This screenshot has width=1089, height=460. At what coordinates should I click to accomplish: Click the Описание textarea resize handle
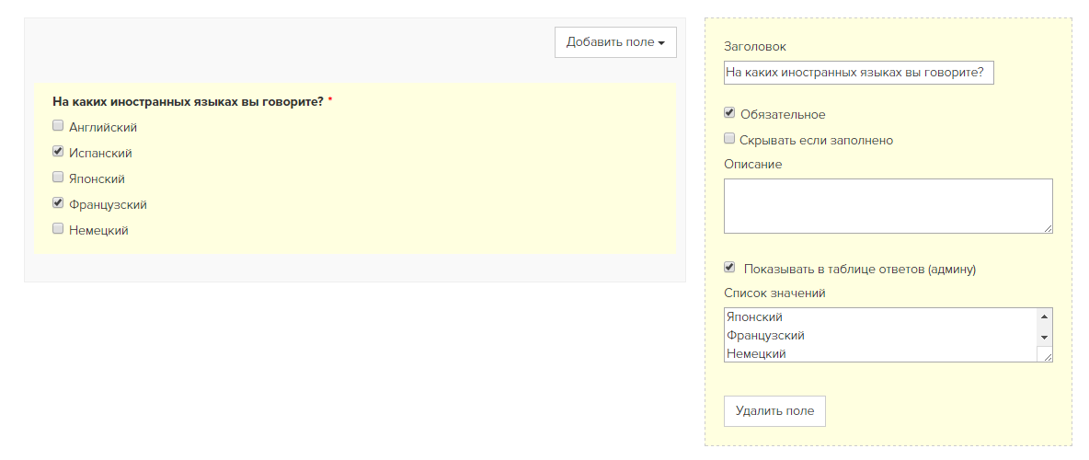point(1047,228)
